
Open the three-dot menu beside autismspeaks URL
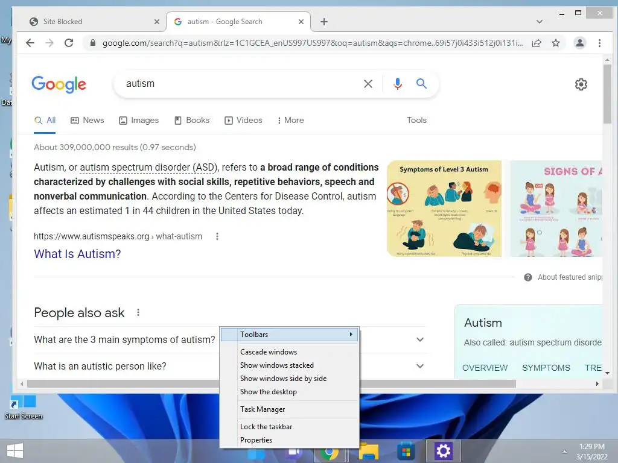(x=217, y=236)
